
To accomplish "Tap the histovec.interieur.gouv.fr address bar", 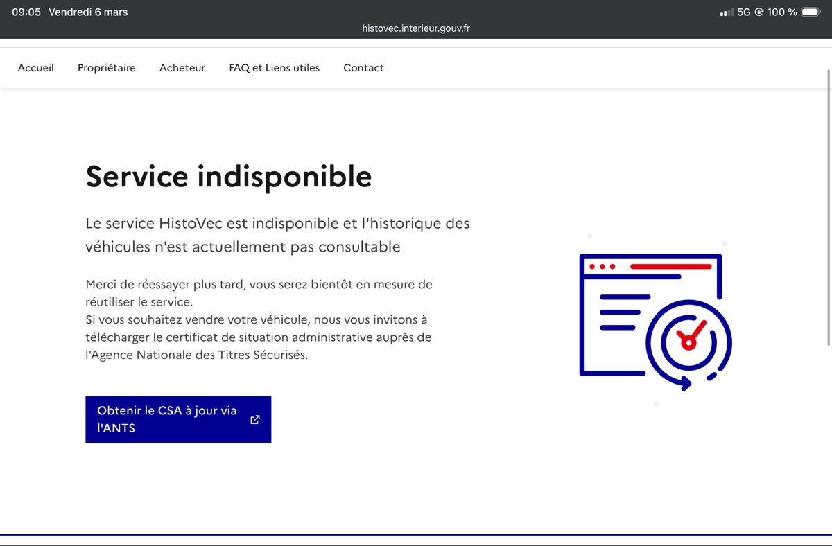I will tap(416, 28).
